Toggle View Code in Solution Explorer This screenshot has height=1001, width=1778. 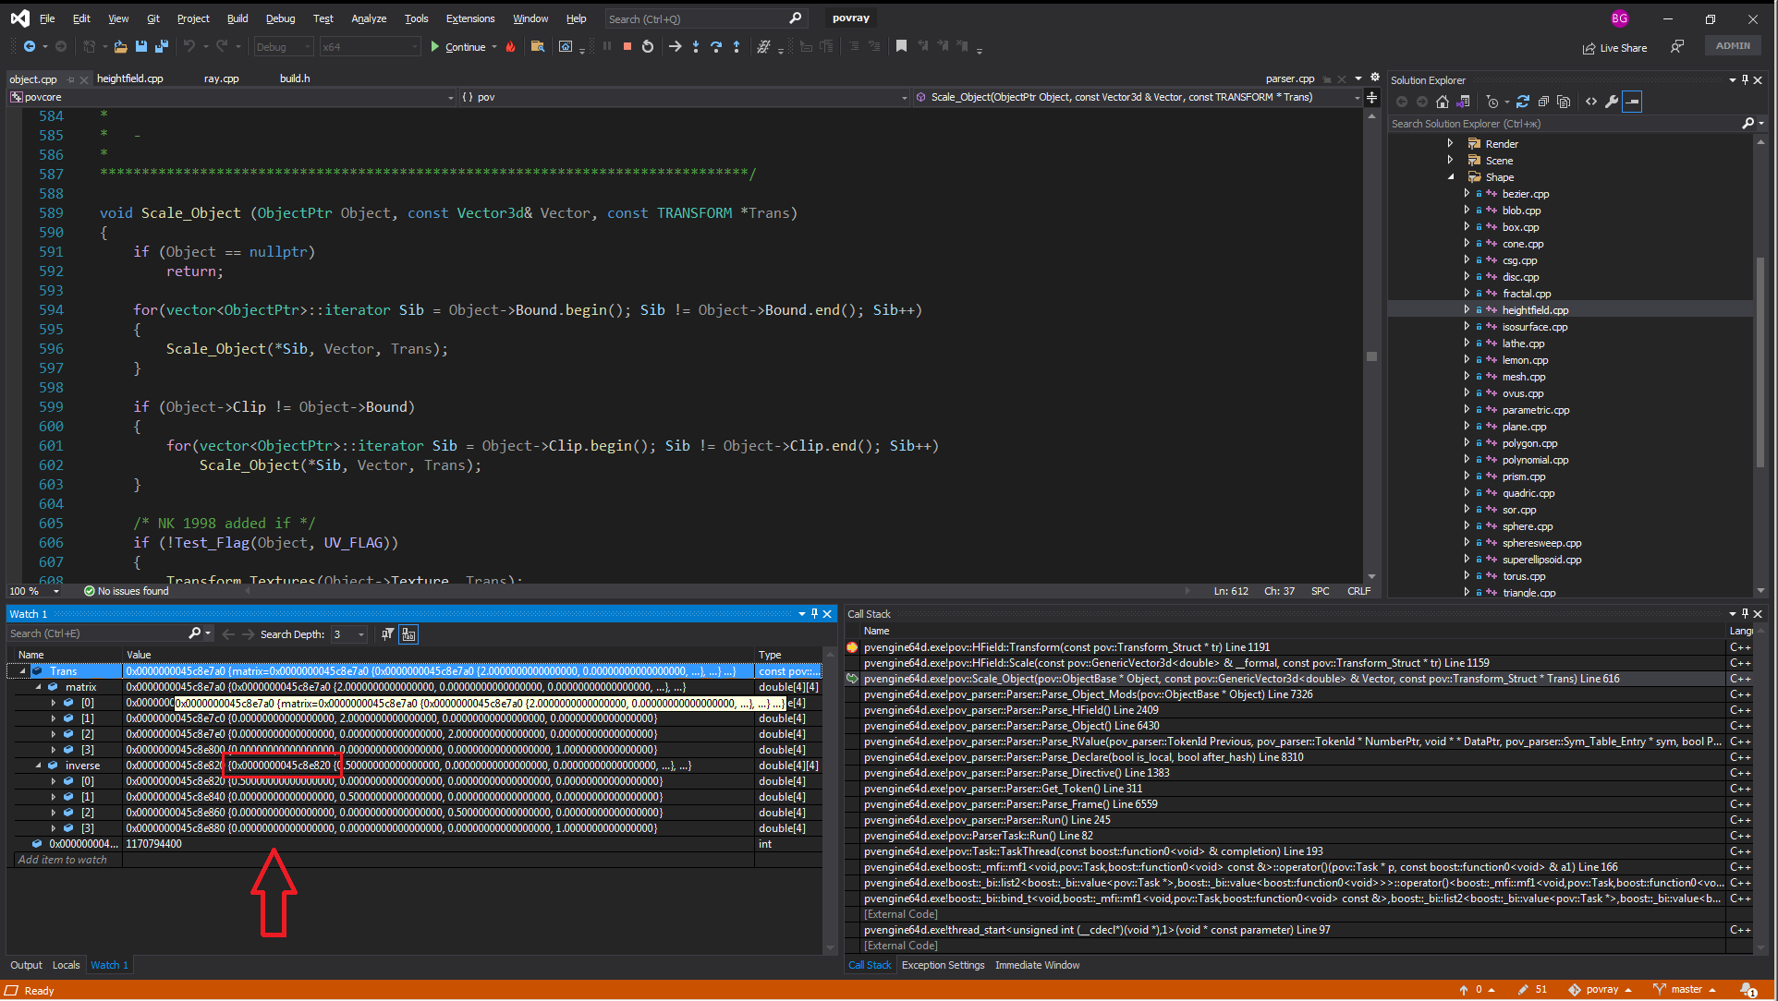click(x=1591, y=102)
